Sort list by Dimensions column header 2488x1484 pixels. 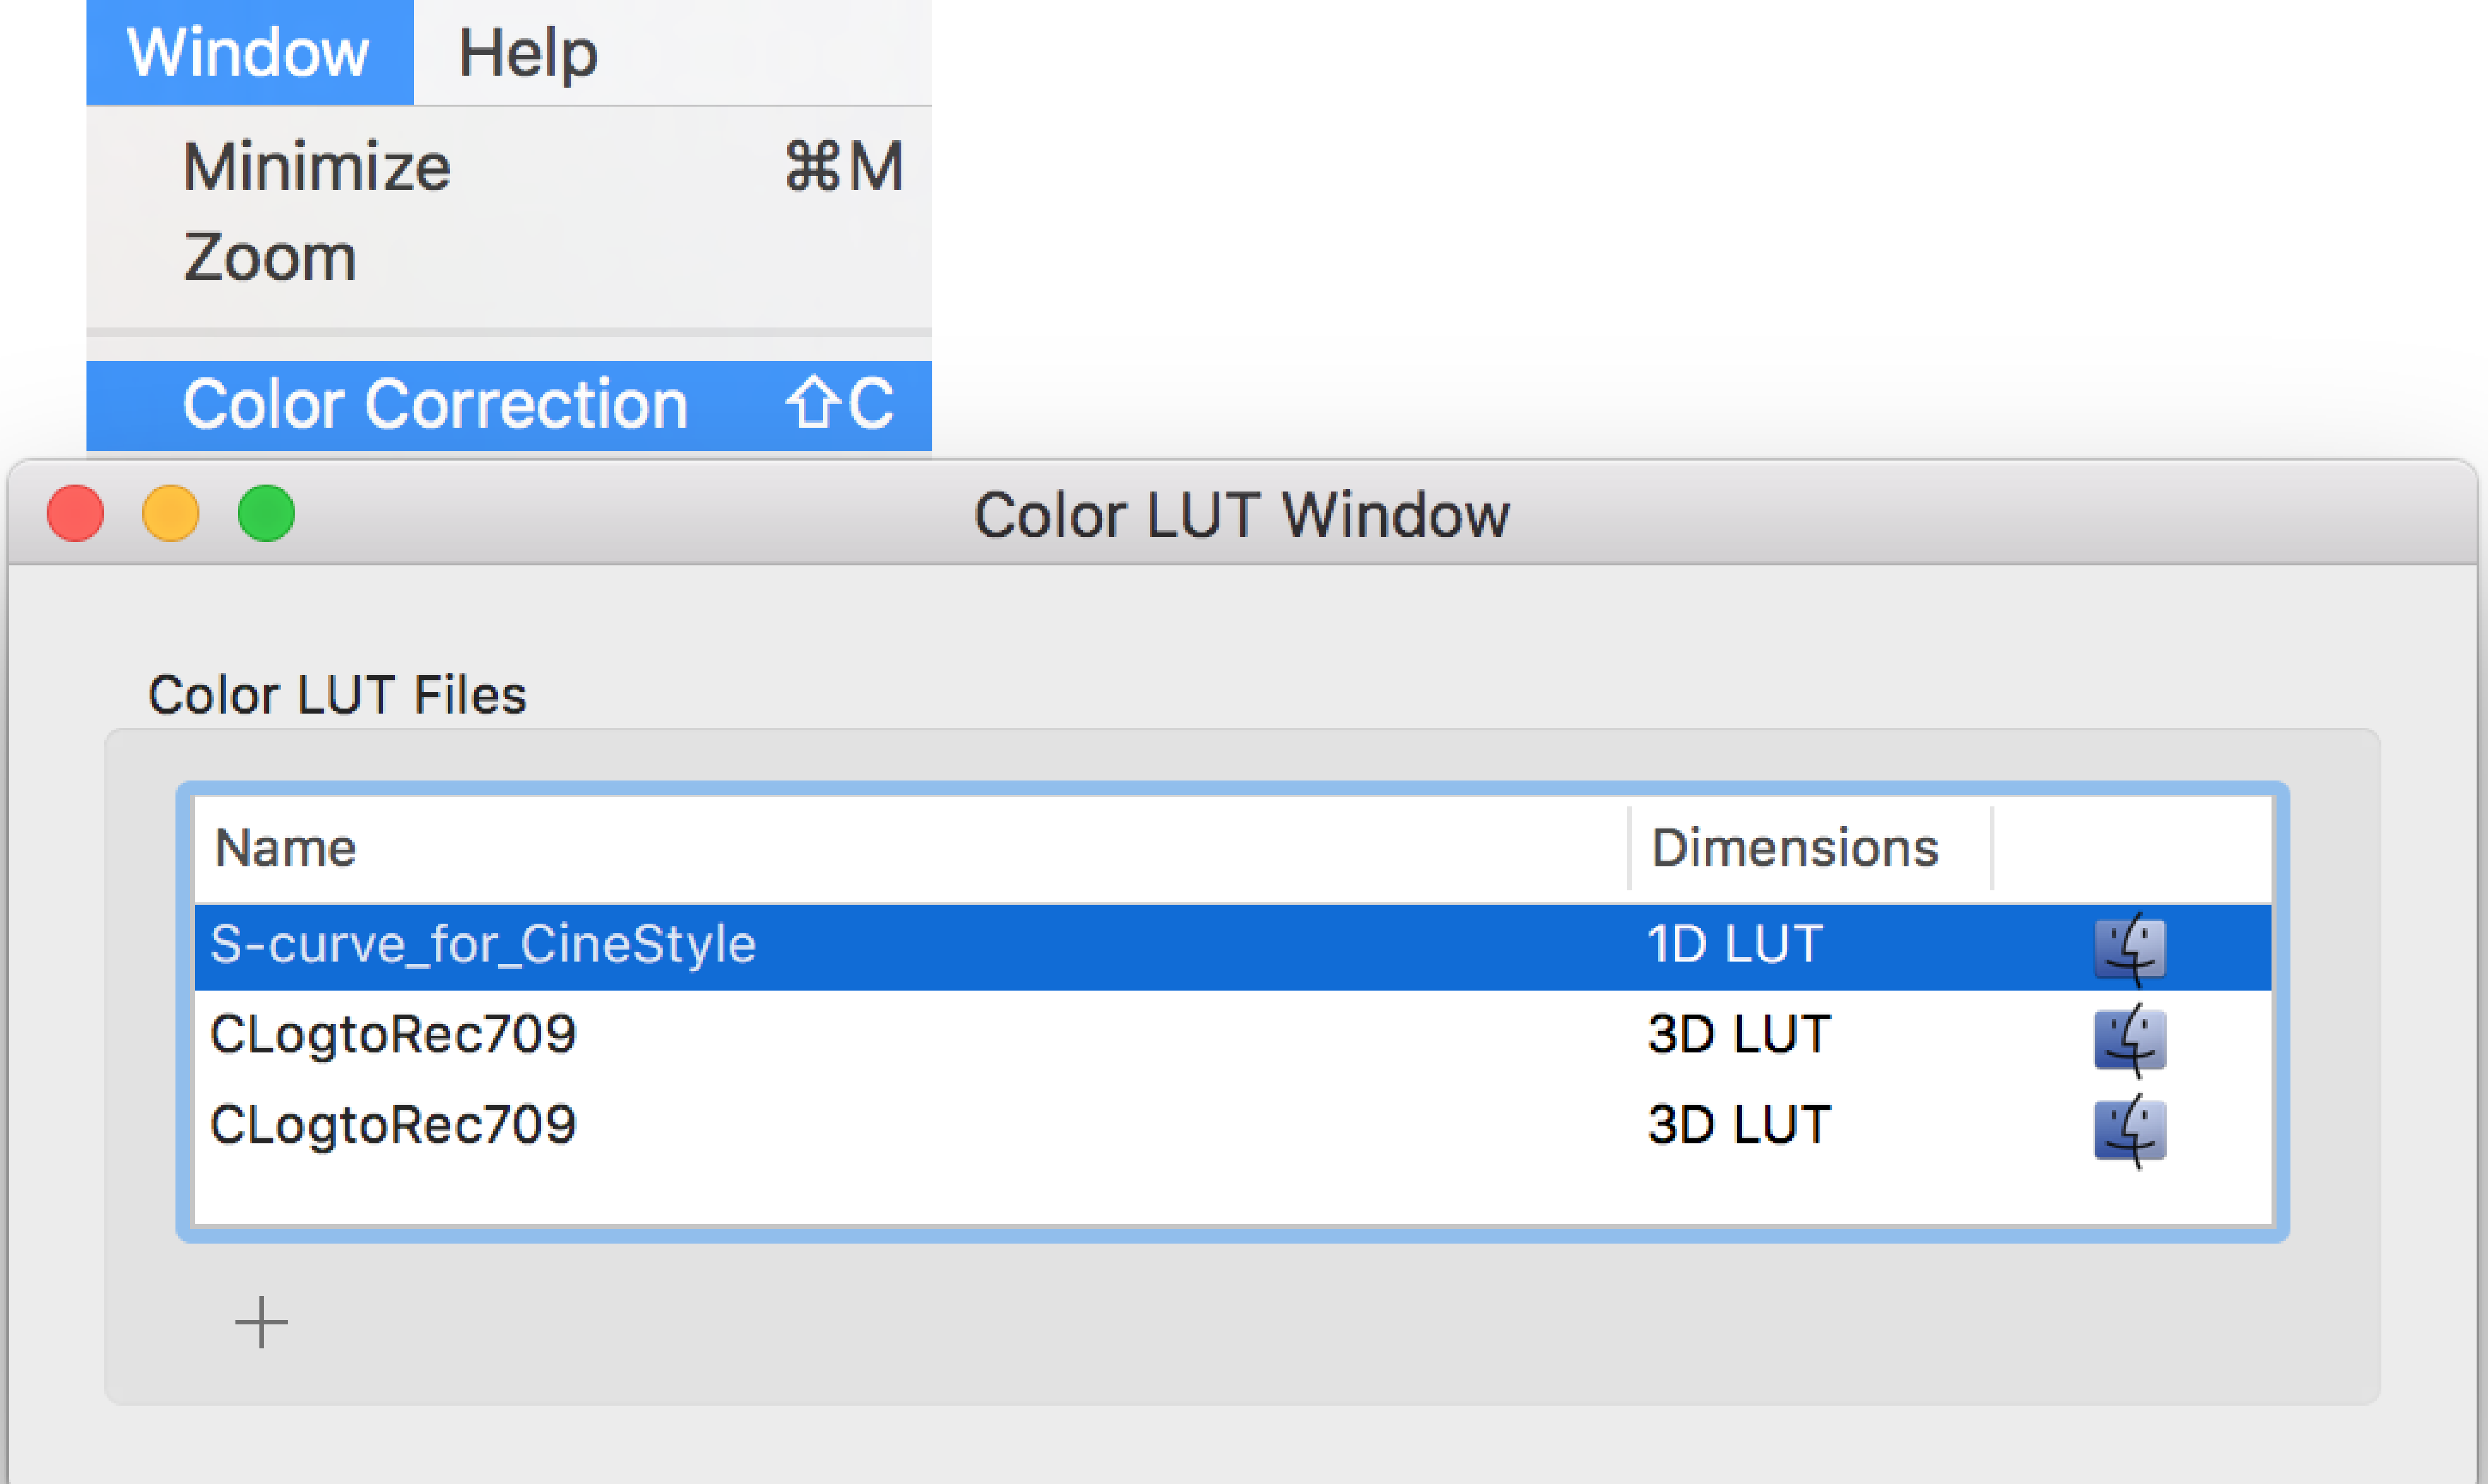pos(1811,849)
